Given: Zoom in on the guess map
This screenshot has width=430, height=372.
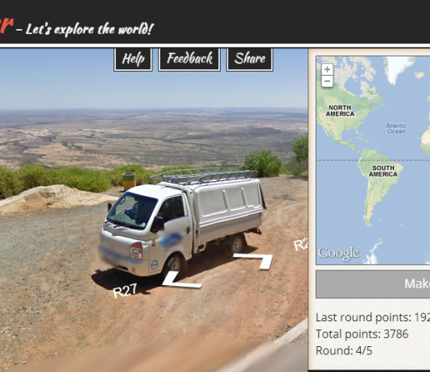Looking at the screenshot, I should [x=327, y=69].
